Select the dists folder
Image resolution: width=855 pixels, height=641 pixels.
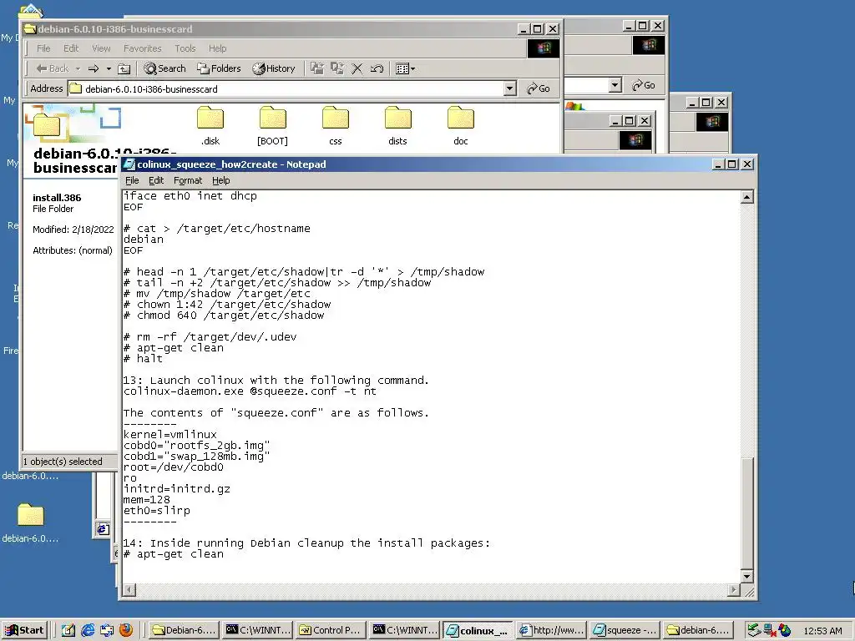click(x=397, y=126)
